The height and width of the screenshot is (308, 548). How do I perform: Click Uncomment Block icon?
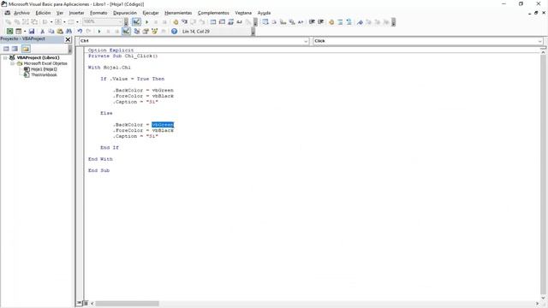click(x=348, y=22)
